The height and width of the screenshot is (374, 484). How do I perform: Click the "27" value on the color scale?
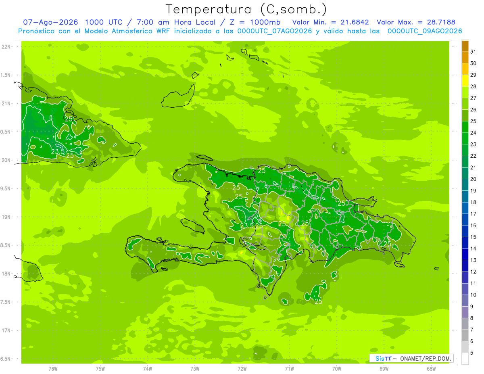(474, 98)
